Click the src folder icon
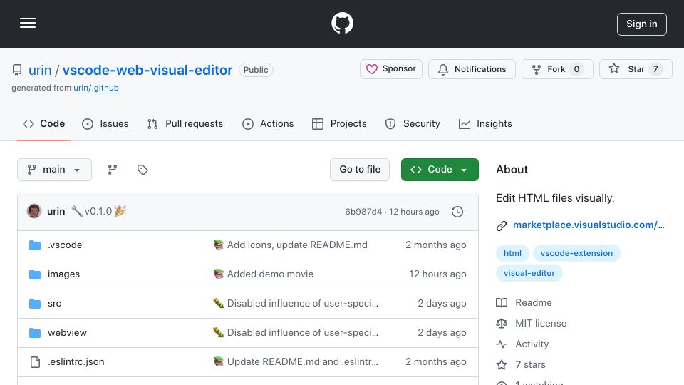 point(35,304)
